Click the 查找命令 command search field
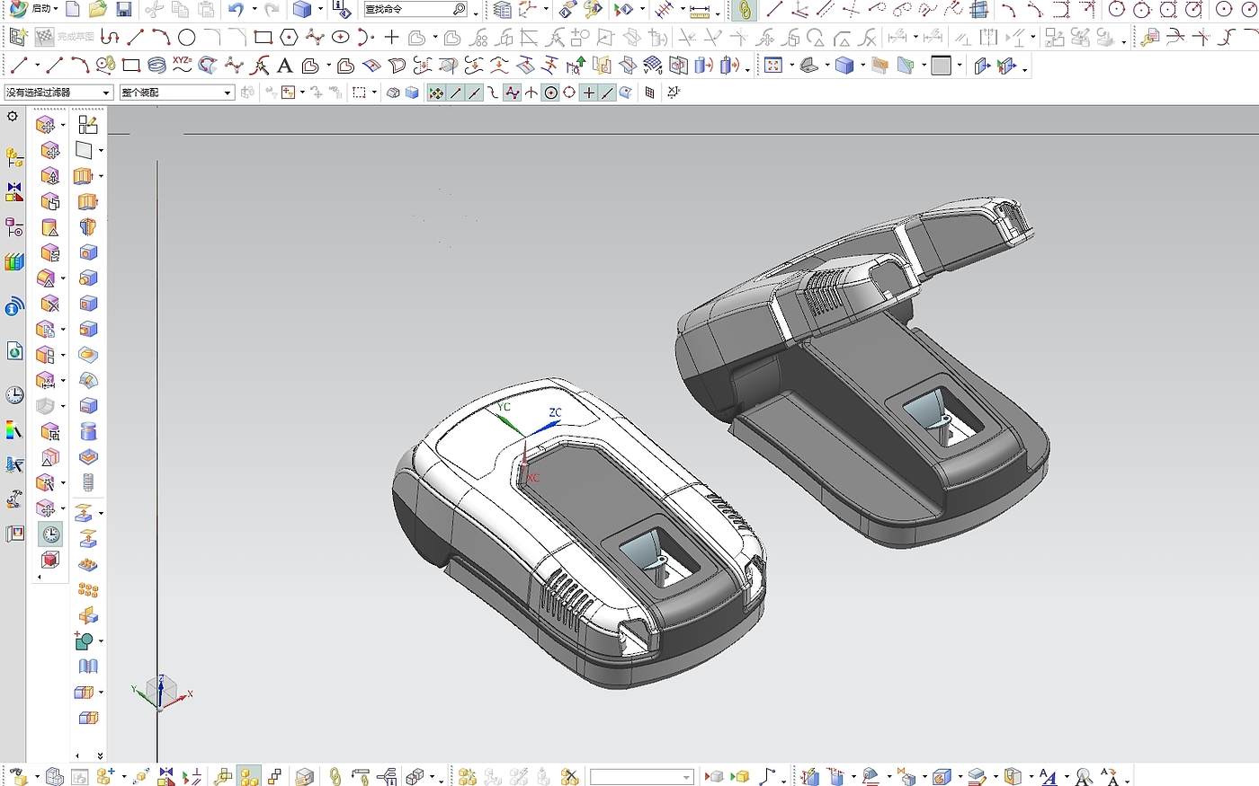Image resolution: width=1259 pixels, height=786 pixels. pyautogui.click(x=406, y=10)
